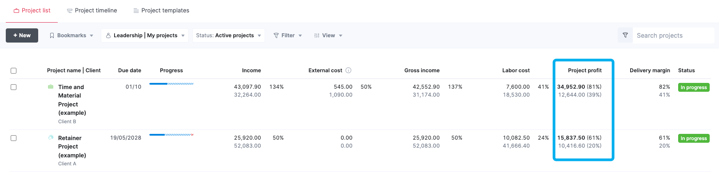Screen dimensions: 719x172
Task: Open the Filter dropdown
Action: (288, 35)
